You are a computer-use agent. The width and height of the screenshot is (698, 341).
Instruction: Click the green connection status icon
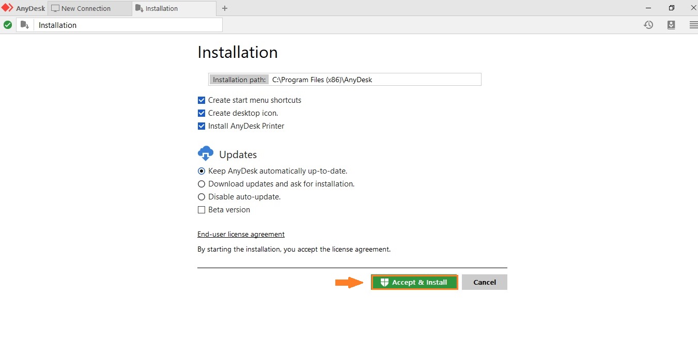pyautogui.click(x=8, y=25)
